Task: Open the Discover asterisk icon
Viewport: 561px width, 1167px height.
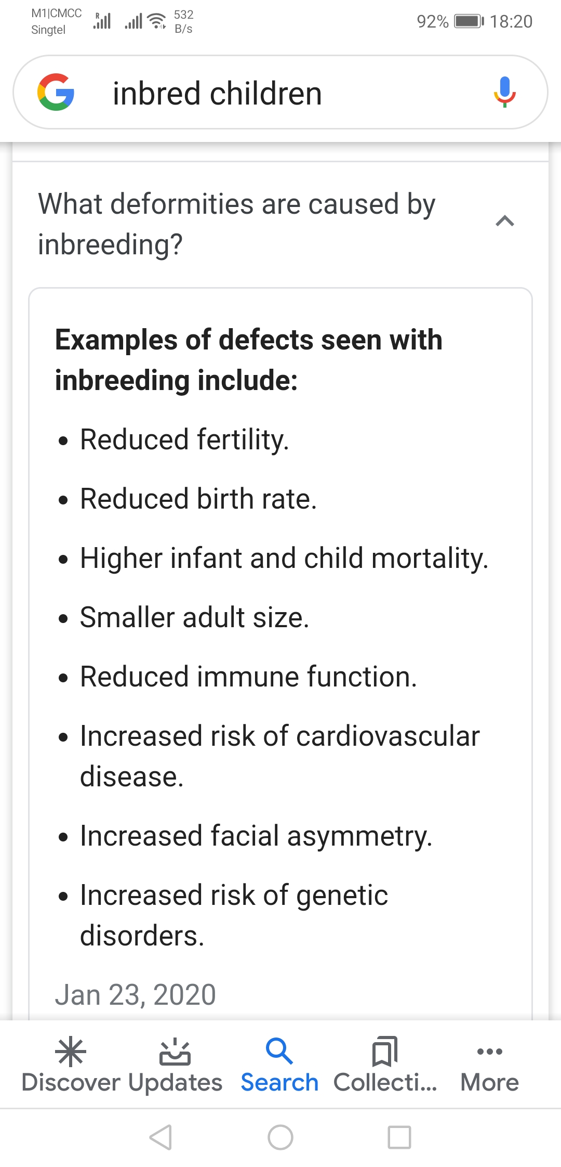Action: click(71, 1052)
